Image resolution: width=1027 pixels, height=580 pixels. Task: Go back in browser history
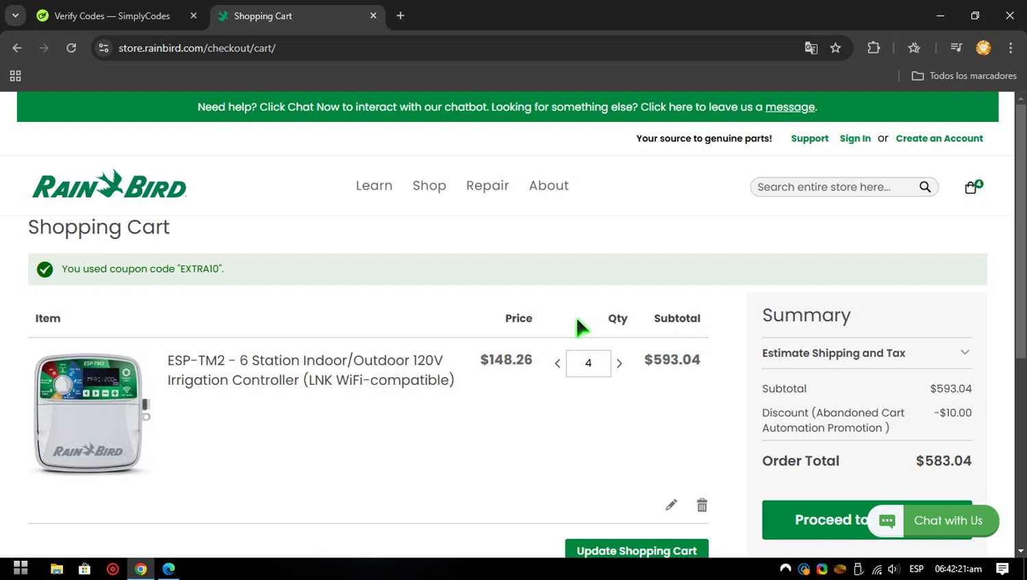(x=17, y=48)
